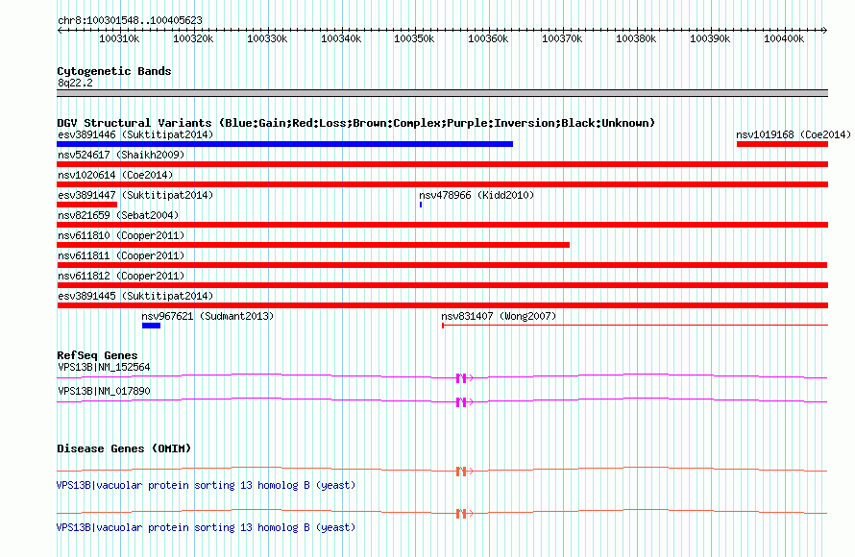Click the 100390k ruler tick label
Viewport: 855px width, 557px height.
pyautogui.click(x=710, y=38)
